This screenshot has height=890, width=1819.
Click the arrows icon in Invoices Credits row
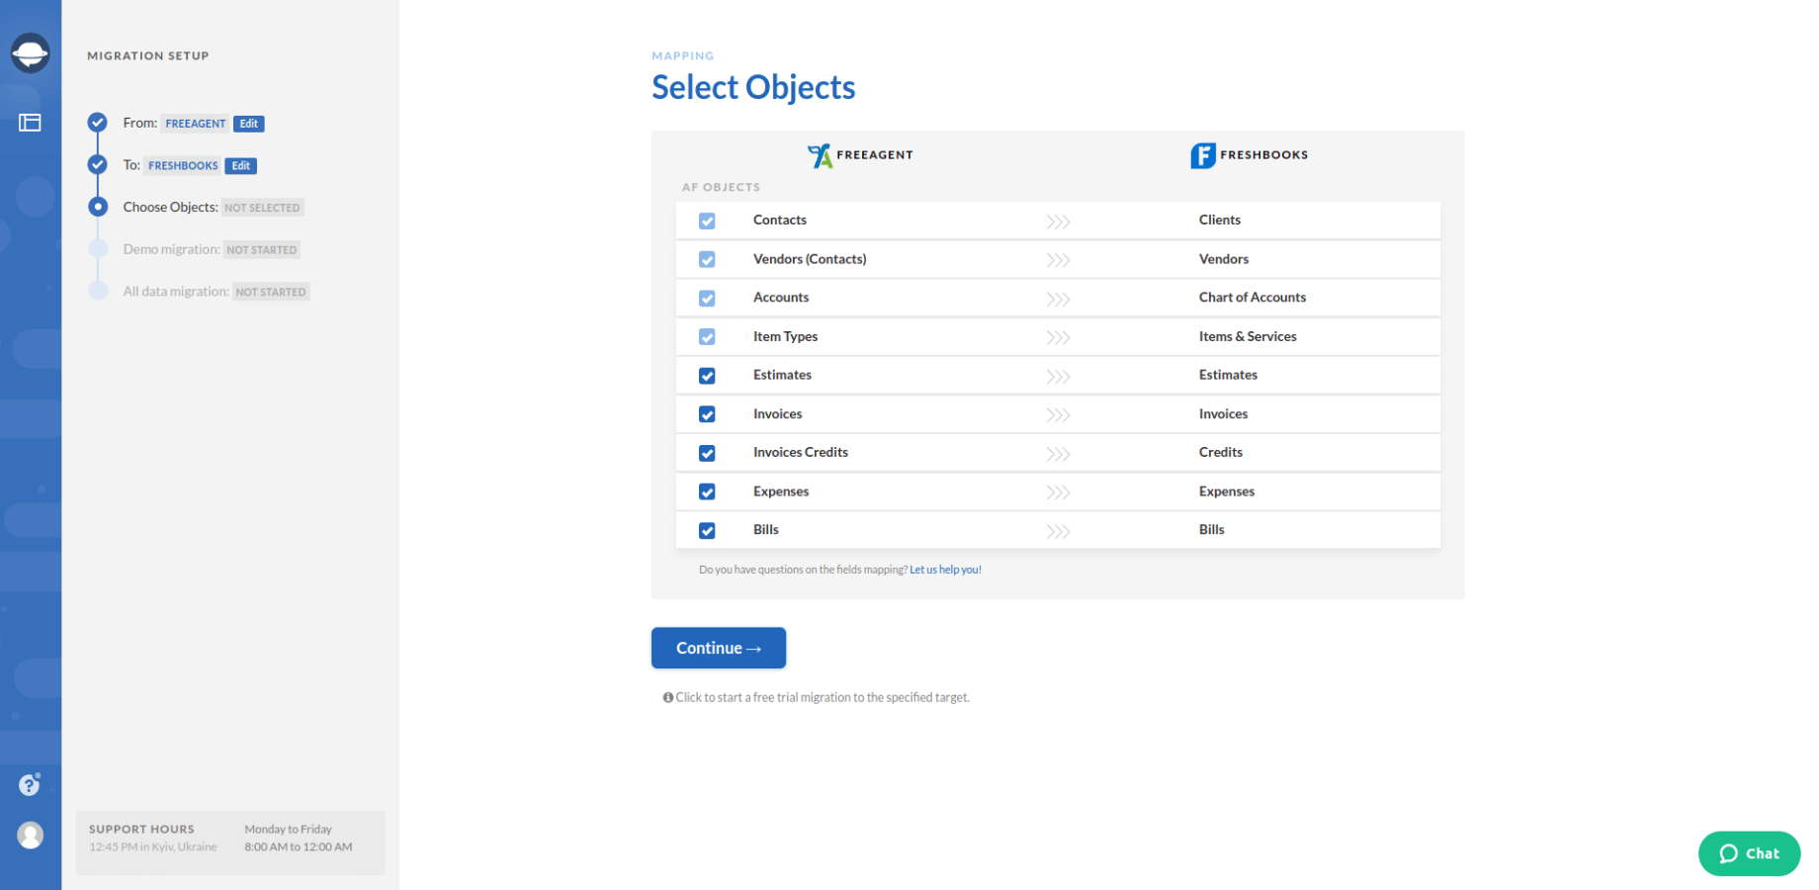(1058, 454)
